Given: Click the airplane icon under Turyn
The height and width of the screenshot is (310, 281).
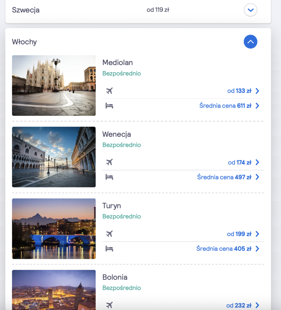Looking at the screenshot, I should (109, 234).
